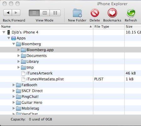Image resolution: width=141 pixels, height=126 pixels.
Task: Select the "tmp" folder name
Action: pos(30,67)
